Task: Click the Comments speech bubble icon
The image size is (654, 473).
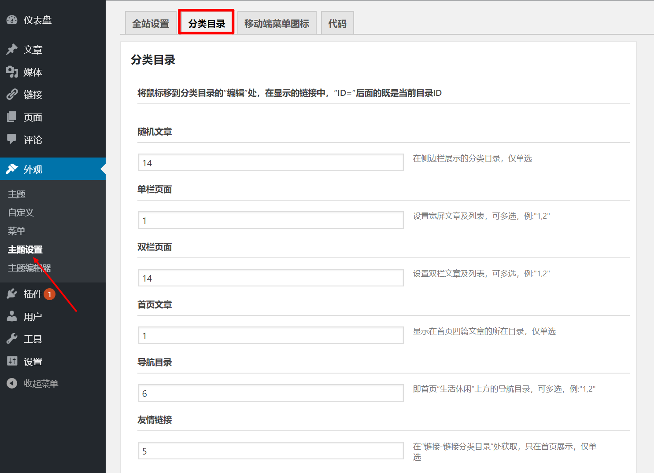Action: coord(12,139)
